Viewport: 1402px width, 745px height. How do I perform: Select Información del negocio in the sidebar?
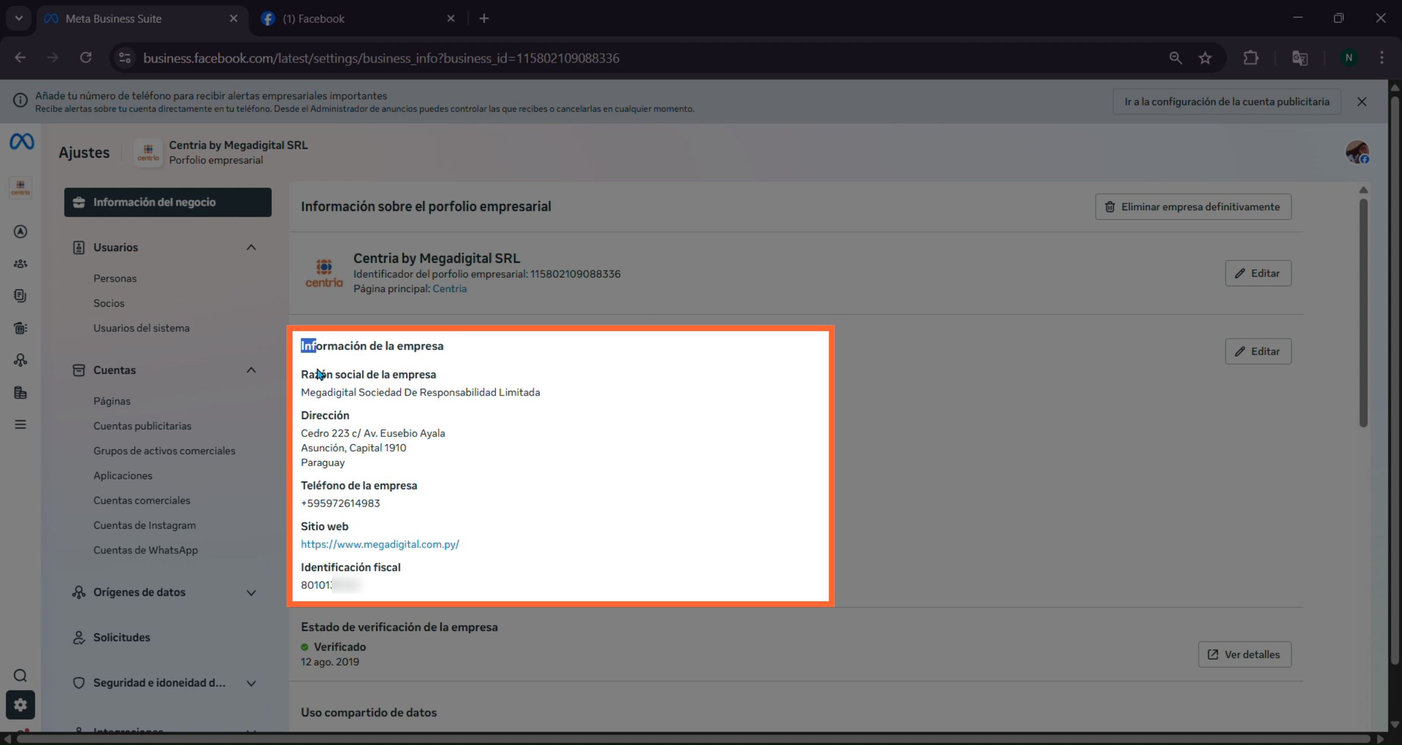pyautogui.click(x=154, y=202)
